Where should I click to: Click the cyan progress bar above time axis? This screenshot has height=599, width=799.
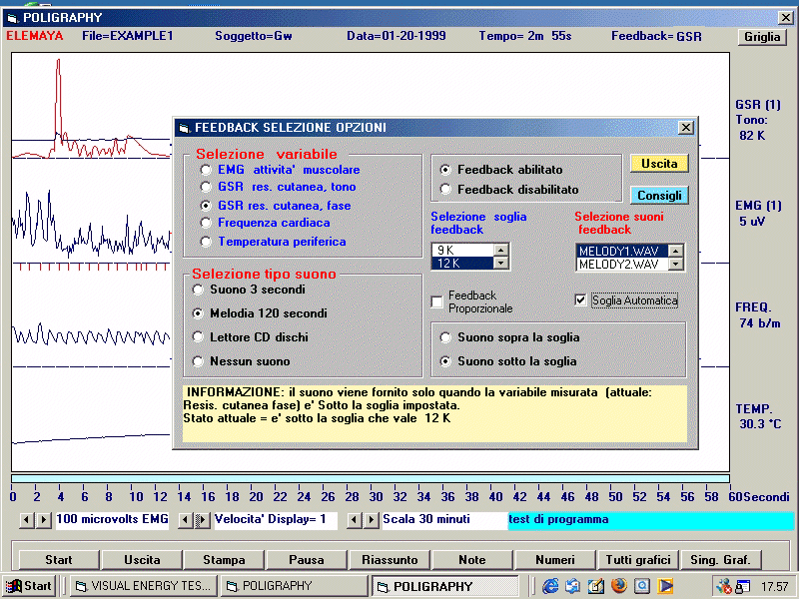pos(372,479)
